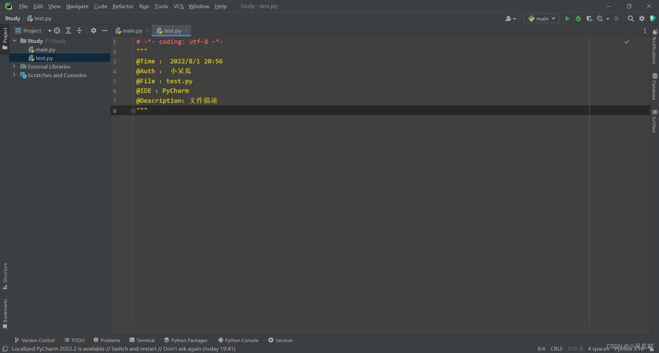Toggle the Database tool window
This screenshot has height=353, width=659.
pos(654,87)
